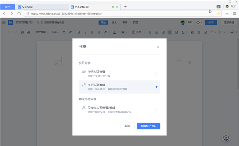
Task: Expand the history clock dropdown arrow
Action: pyautogui.click(x=202, y=23)
